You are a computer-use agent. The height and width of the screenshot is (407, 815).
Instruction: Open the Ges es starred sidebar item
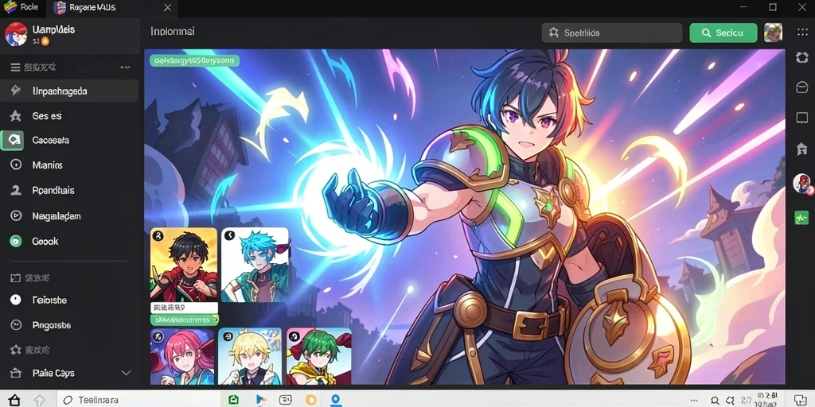pyautogui.click(x=69, y=116)
